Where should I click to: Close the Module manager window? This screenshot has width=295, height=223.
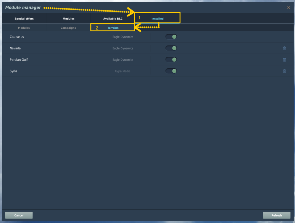click(289, 8)
